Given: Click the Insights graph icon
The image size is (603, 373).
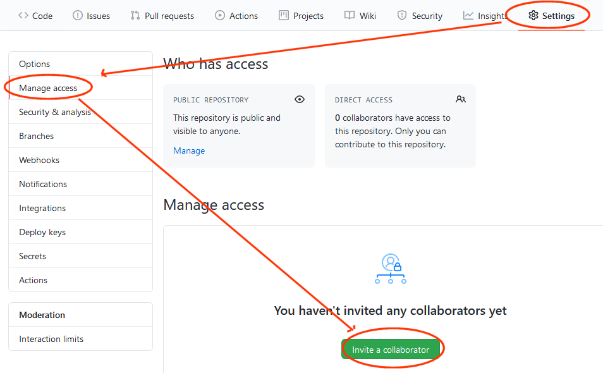Looking at the screenshot, I should coord(468,16).
